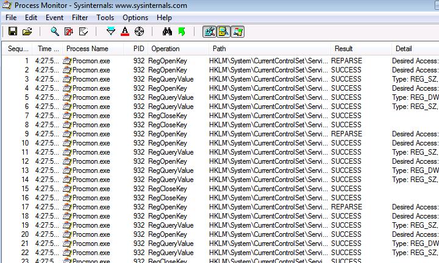Toggle Show File System Activity icon
Screen dimensions: 439x263
223,32
